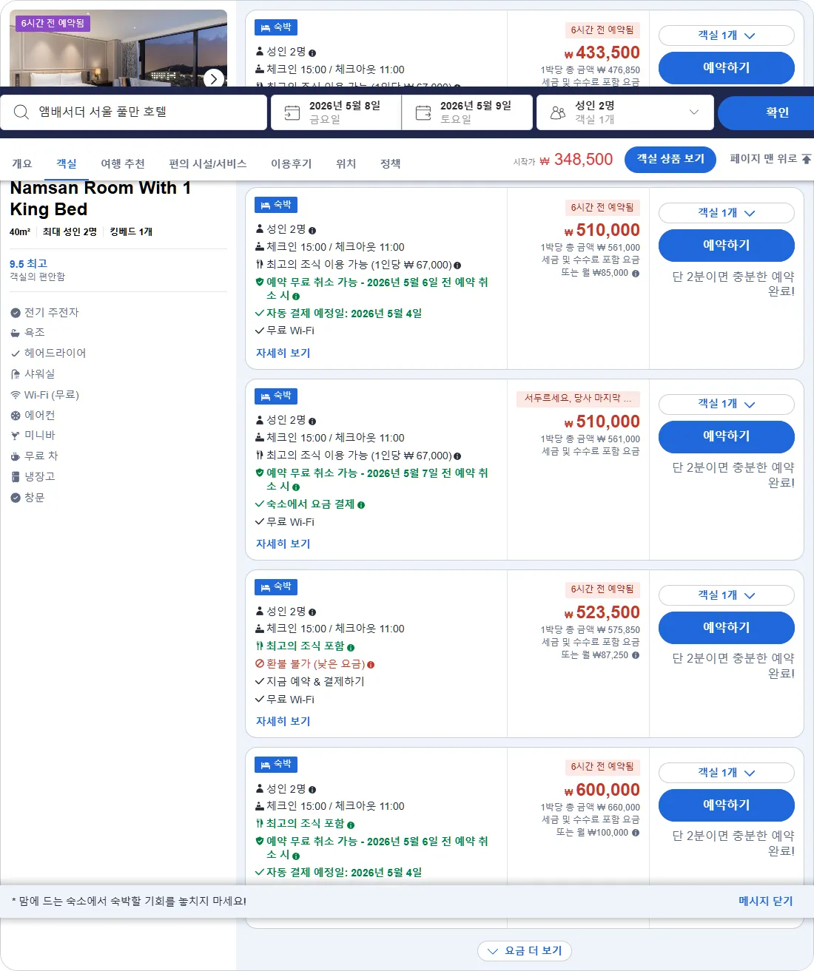This screenshot has height=971, width=814.
Task: Open the check-in calendar icon
Action: click(292, 113)
